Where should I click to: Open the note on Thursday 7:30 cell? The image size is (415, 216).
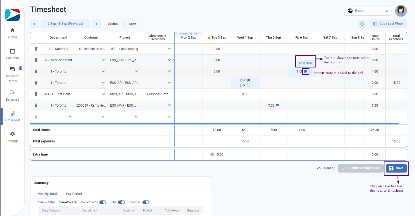pos(277,105)
